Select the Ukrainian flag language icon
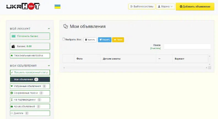Screen dimensions: 218x119 [x=57, y=7]
